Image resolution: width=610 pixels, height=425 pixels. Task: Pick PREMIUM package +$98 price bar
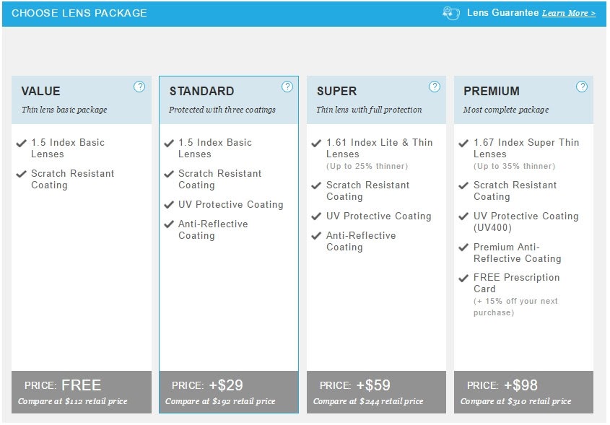point(523,392)
